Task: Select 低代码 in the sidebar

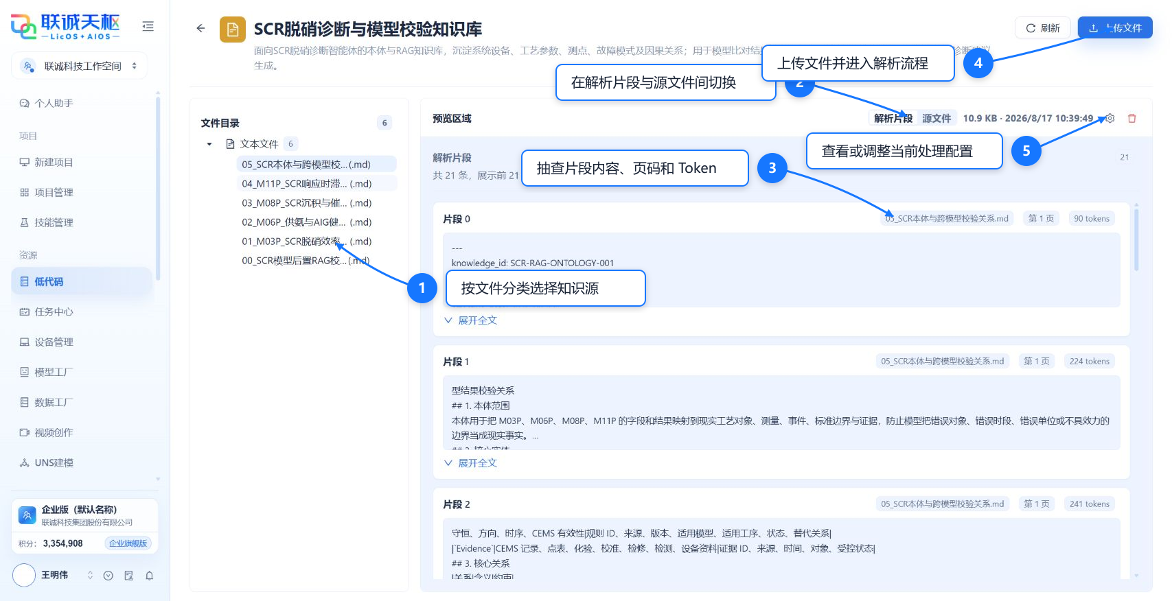Action: (x=82, y=281)
